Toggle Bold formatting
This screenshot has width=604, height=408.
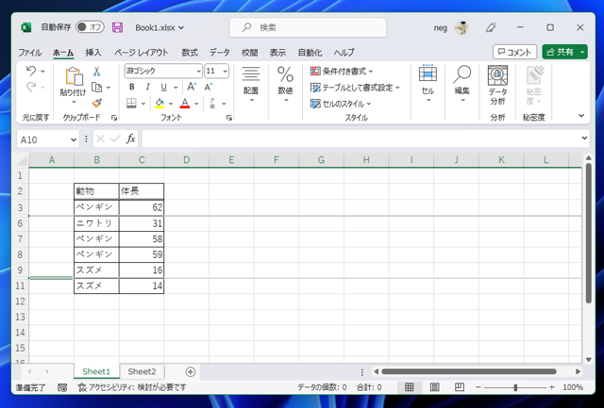132,87
